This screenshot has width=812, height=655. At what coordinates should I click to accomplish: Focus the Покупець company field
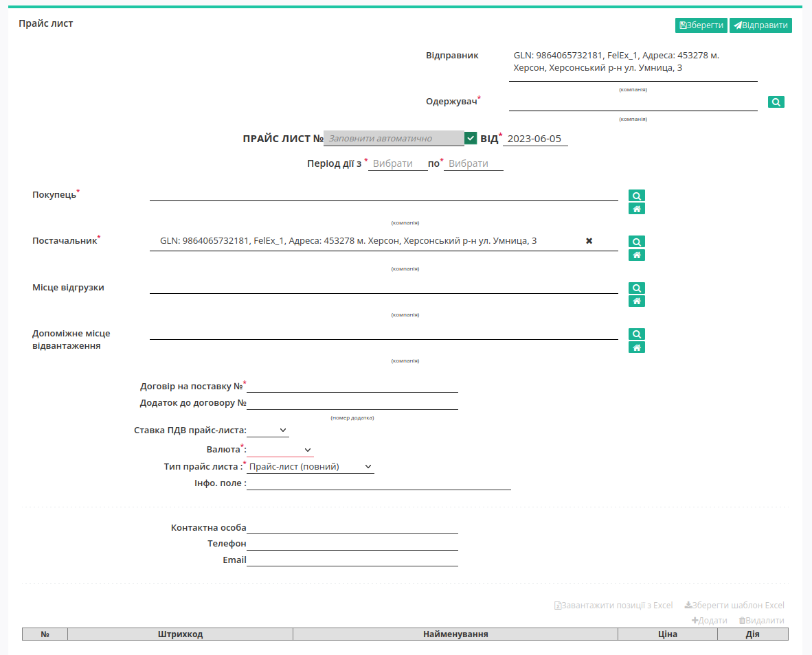384,194
